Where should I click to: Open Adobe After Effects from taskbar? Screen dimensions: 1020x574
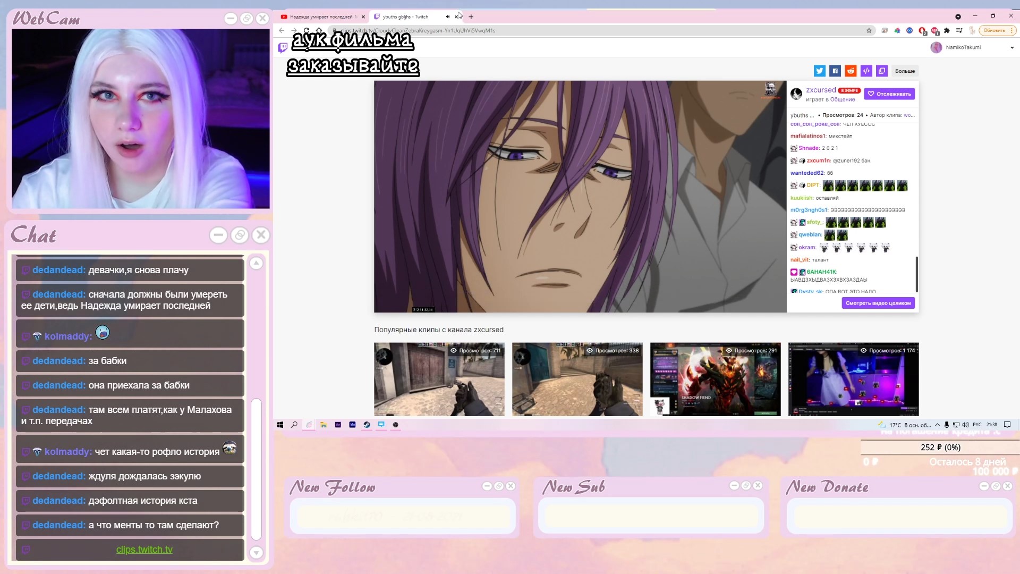coord(338,425)
